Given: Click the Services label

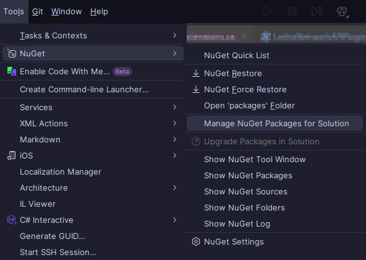Looking at the screenshot, I should click(36, 107).
